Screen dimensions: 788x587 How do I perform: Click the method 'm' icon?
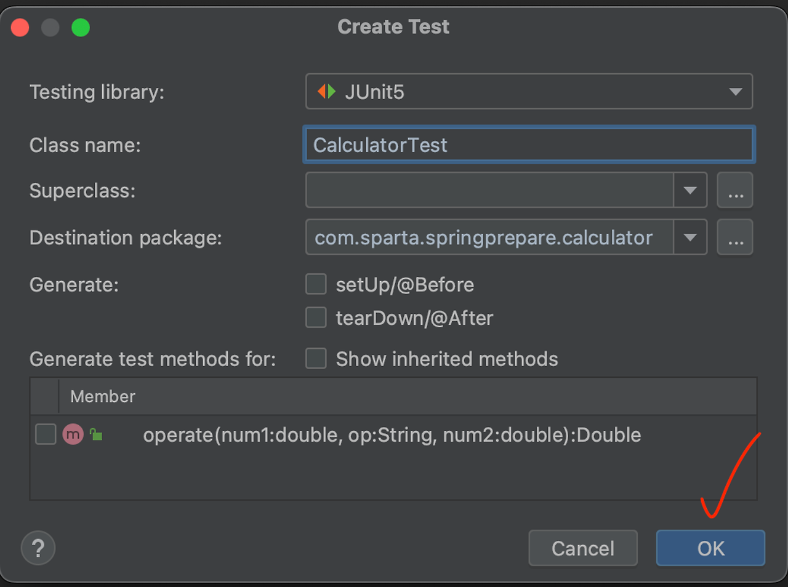73,434
